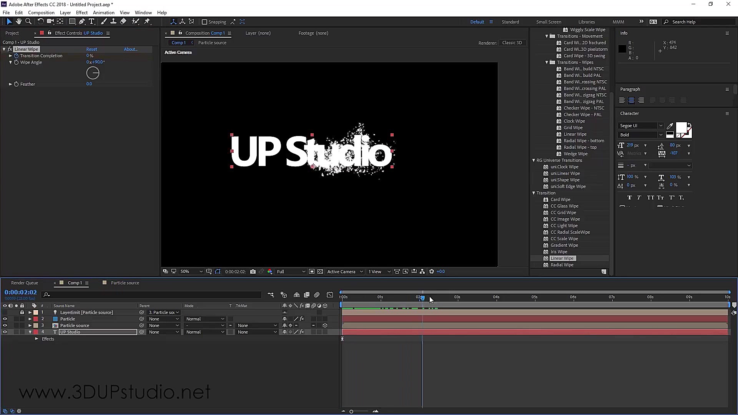Select the Horizontal Type tool
The height and width of the screenshot is (415, 738).
pos(91,22)
